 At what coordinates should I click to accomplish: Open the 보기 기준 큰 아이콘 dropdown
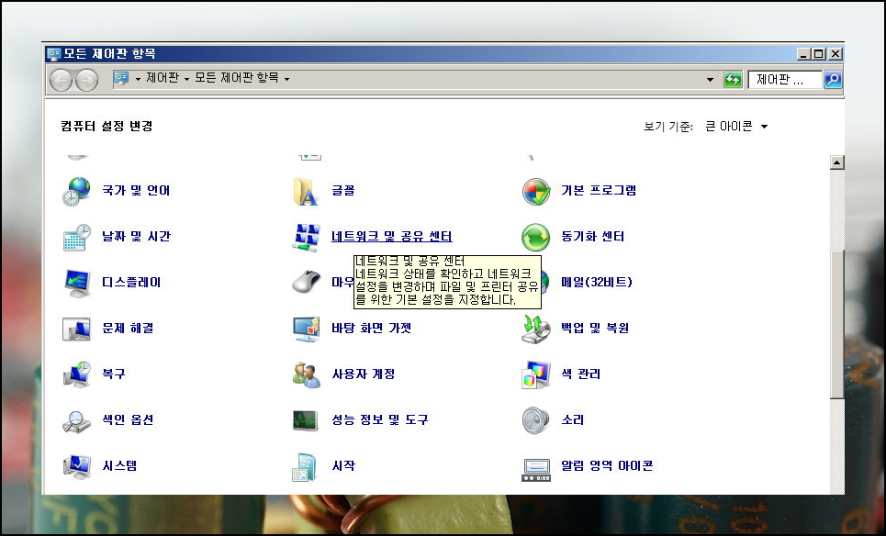tap(736, 127)
